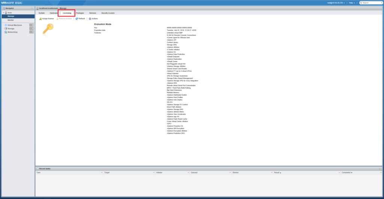
Task: Select Monitor under Host in Navigator
Action: coord(10,20)
